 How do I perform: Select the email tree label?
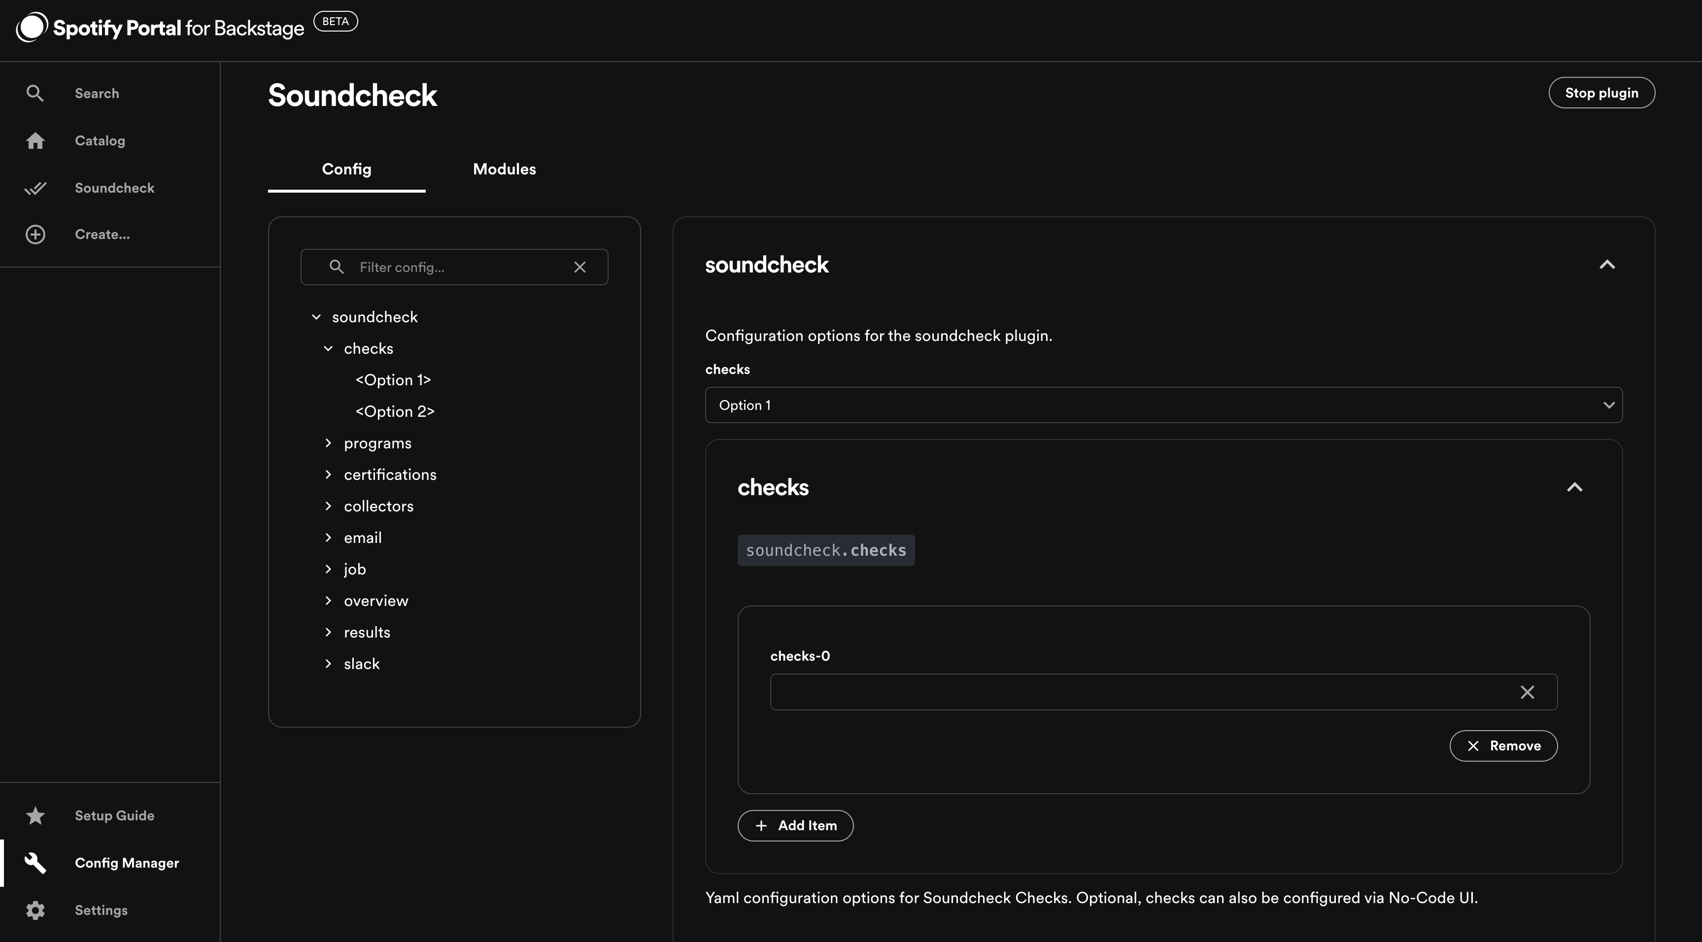363,538
